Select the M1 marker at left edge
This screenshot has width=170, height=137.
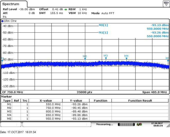coord(2,61)
